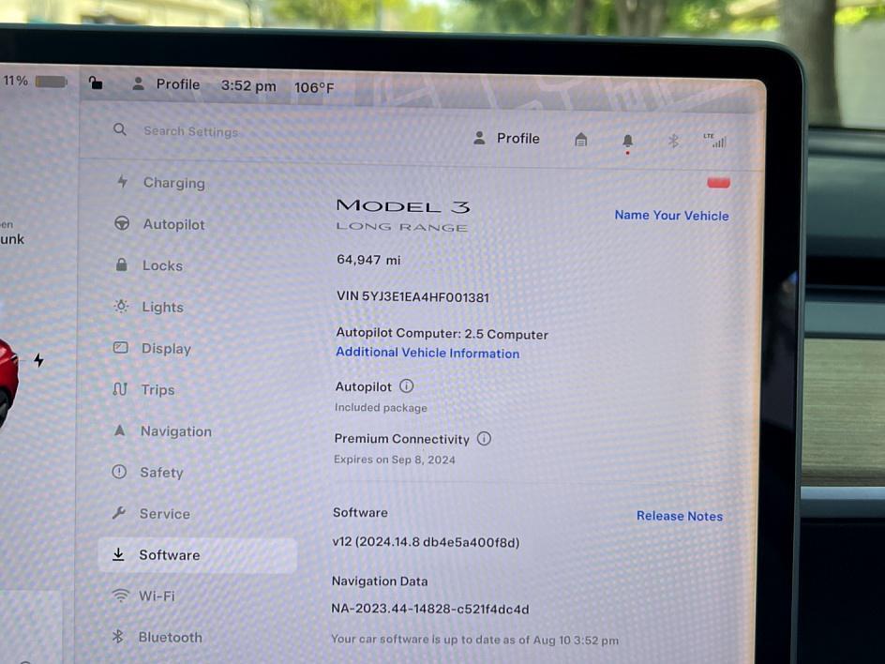Click the 64,947 mi odometer reading
This screenshot has width=885, height=664.
click(x=368, y=260)
